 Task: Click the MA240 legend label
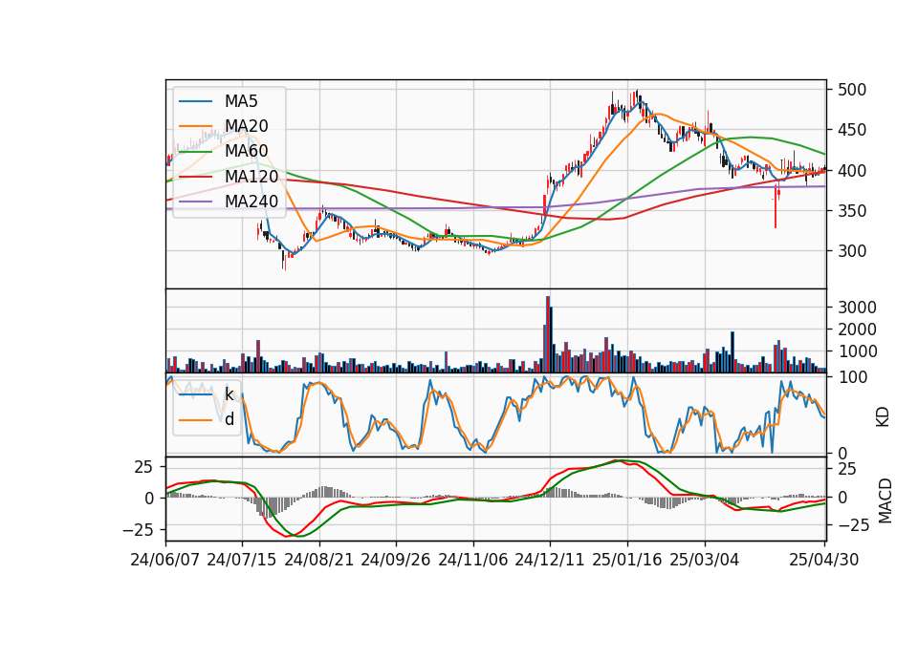251,202
